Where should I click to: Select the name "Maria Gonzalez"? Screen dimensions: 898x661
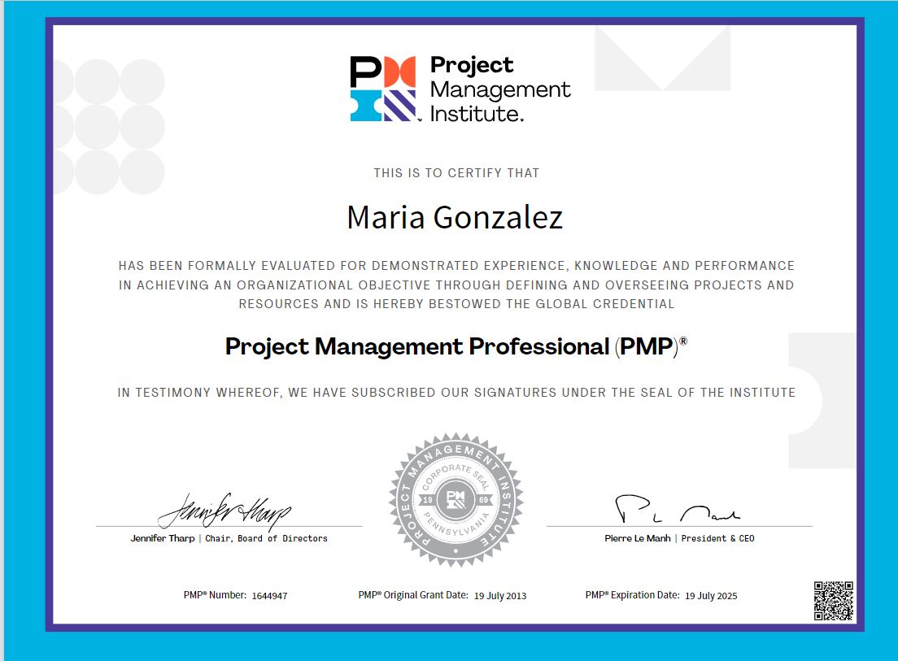(x=455, y=217)
